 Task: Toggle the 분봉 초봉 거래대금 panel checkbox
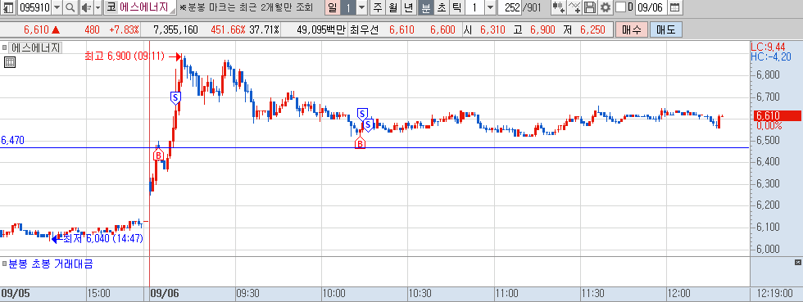click(x=5, y=264)
